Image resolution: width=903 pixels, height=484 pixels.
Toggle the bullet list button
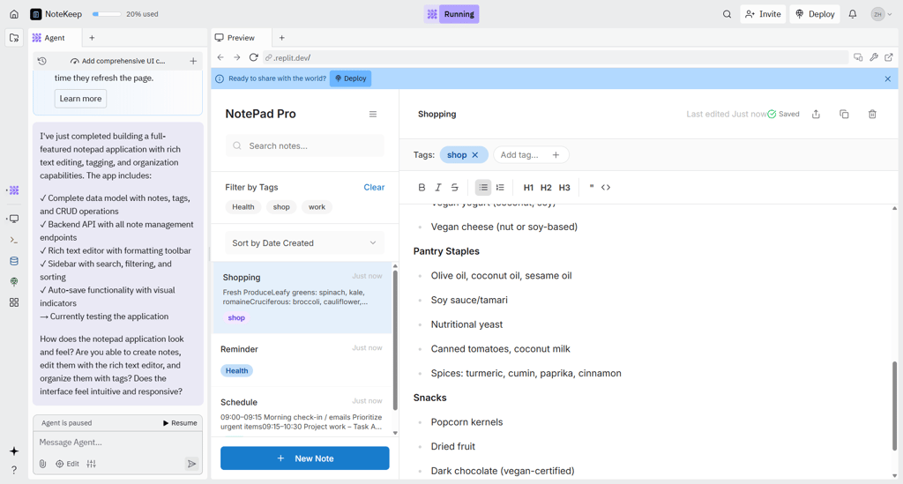(x=483, y=188)
